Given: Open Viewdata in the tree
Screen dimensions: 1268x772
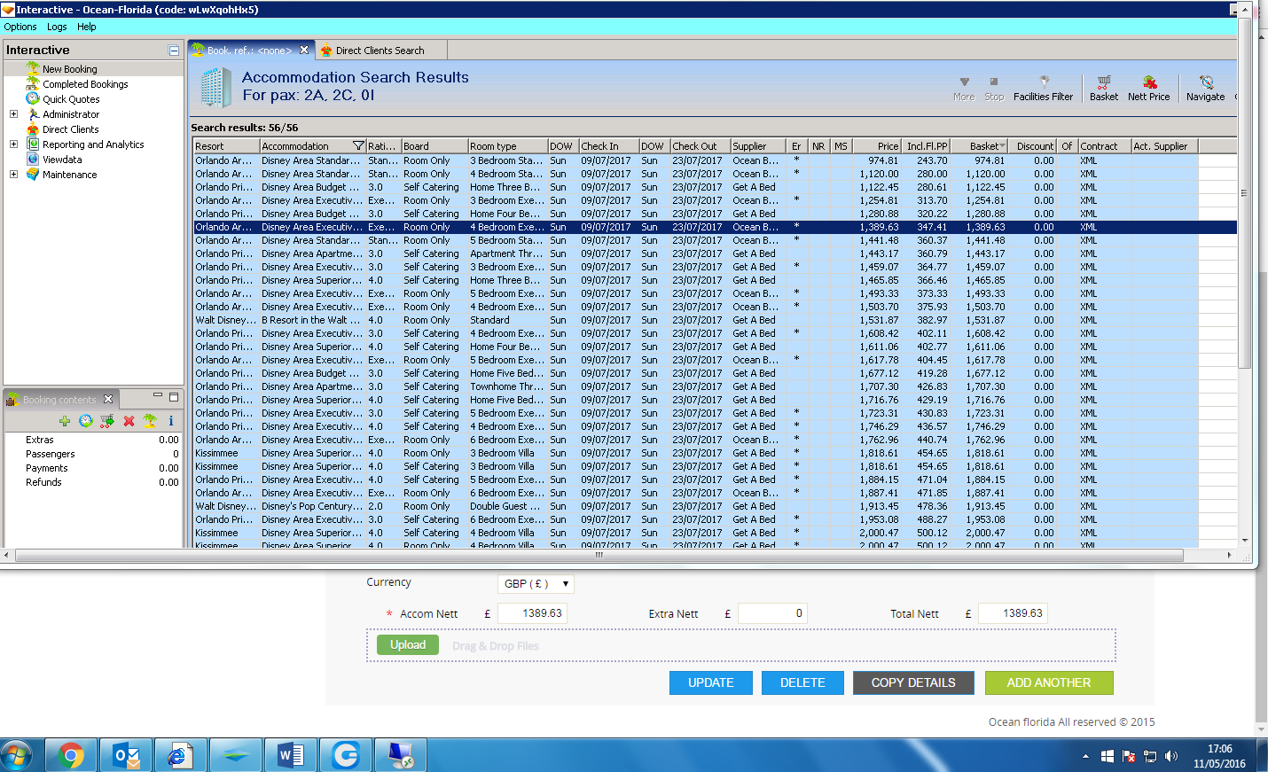Looking at the screenshot, I should point(62,160).
